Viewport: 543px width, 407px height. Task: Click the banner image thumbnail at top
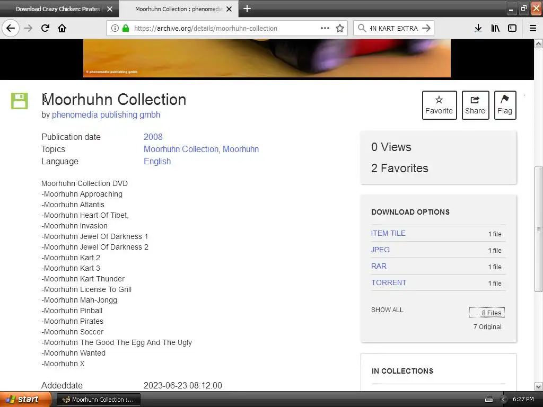[267, 58]
